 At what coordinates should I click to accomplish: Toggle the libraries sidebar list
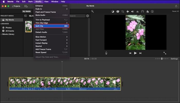click(26, 16)
